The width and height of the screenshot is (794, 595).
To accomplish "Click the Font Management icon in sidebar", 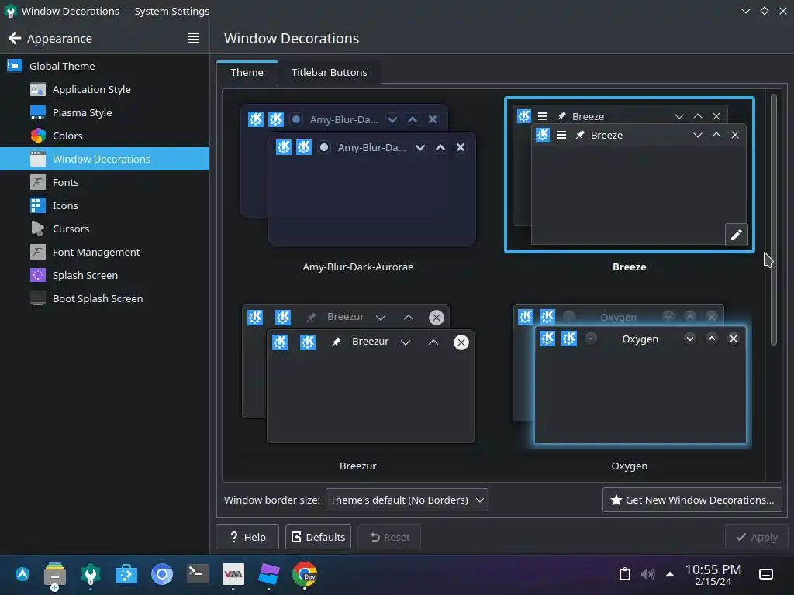I will pyautogui.click(x=38, y=252).
